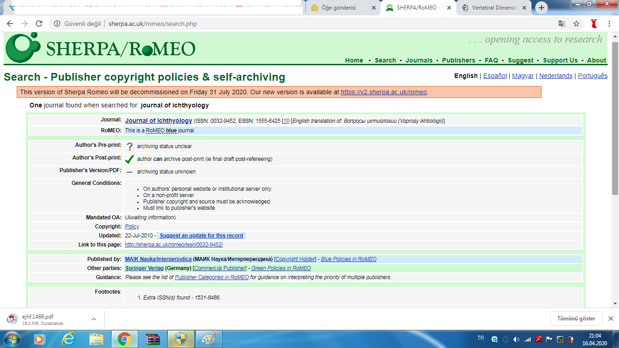Screen dimensions: 619x348
Task: Open the 'Güvenli değil' site info icon
Action: pos(57,24)
